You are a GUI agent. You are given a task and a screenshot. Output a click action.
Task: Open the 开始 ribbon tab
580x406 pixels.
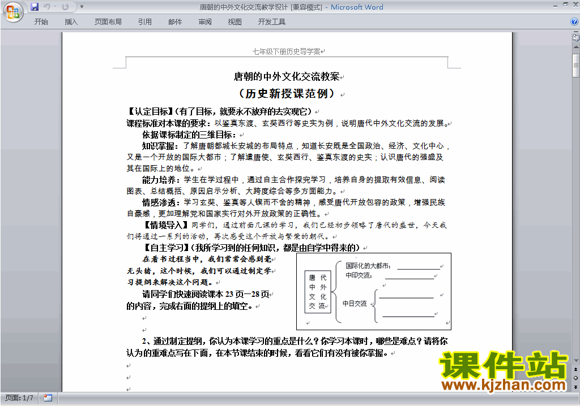click(x=41, y=22)
